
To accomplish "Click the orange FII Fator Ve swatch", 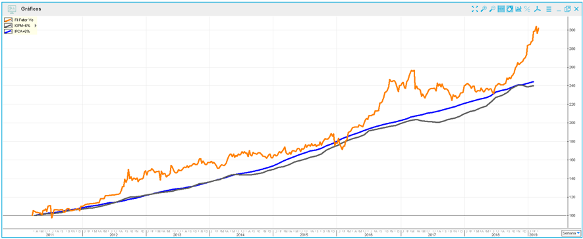I will point(9,20).
